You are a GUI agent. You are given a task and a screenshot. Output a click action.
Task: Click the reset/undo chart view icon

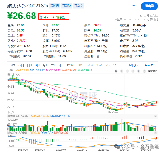coord(116,71)
